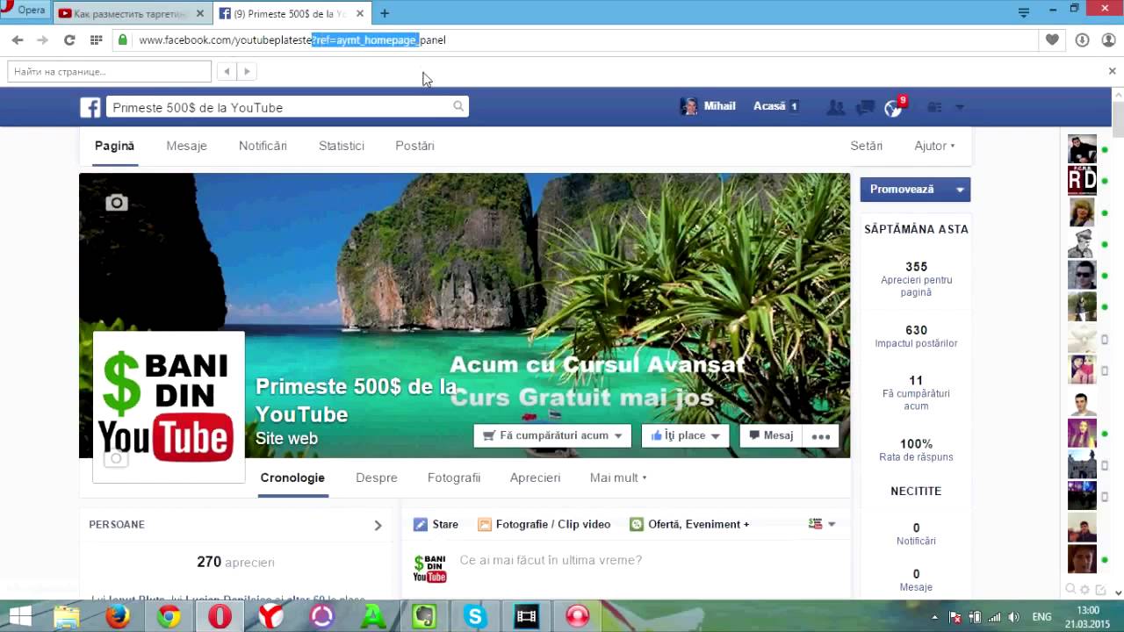Go to previous find result arrow
The width and height of the screenshot is (1124, 632).
227,71
